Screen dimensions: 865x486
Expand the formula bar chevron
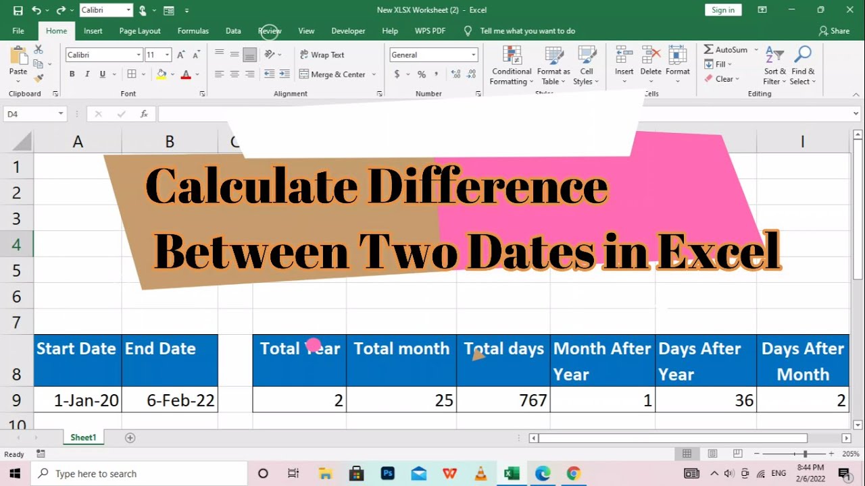pyautogui.click(x=856, y=114)
